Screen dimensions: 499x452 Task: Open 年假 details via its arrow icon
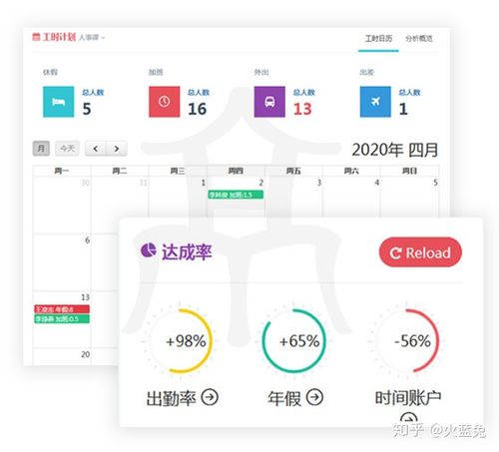(314, 397)
